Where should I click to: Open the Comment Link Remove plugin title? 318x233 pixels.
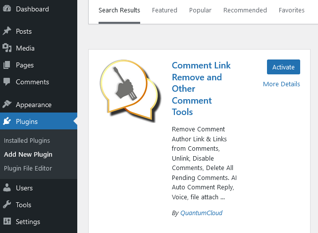201,89
